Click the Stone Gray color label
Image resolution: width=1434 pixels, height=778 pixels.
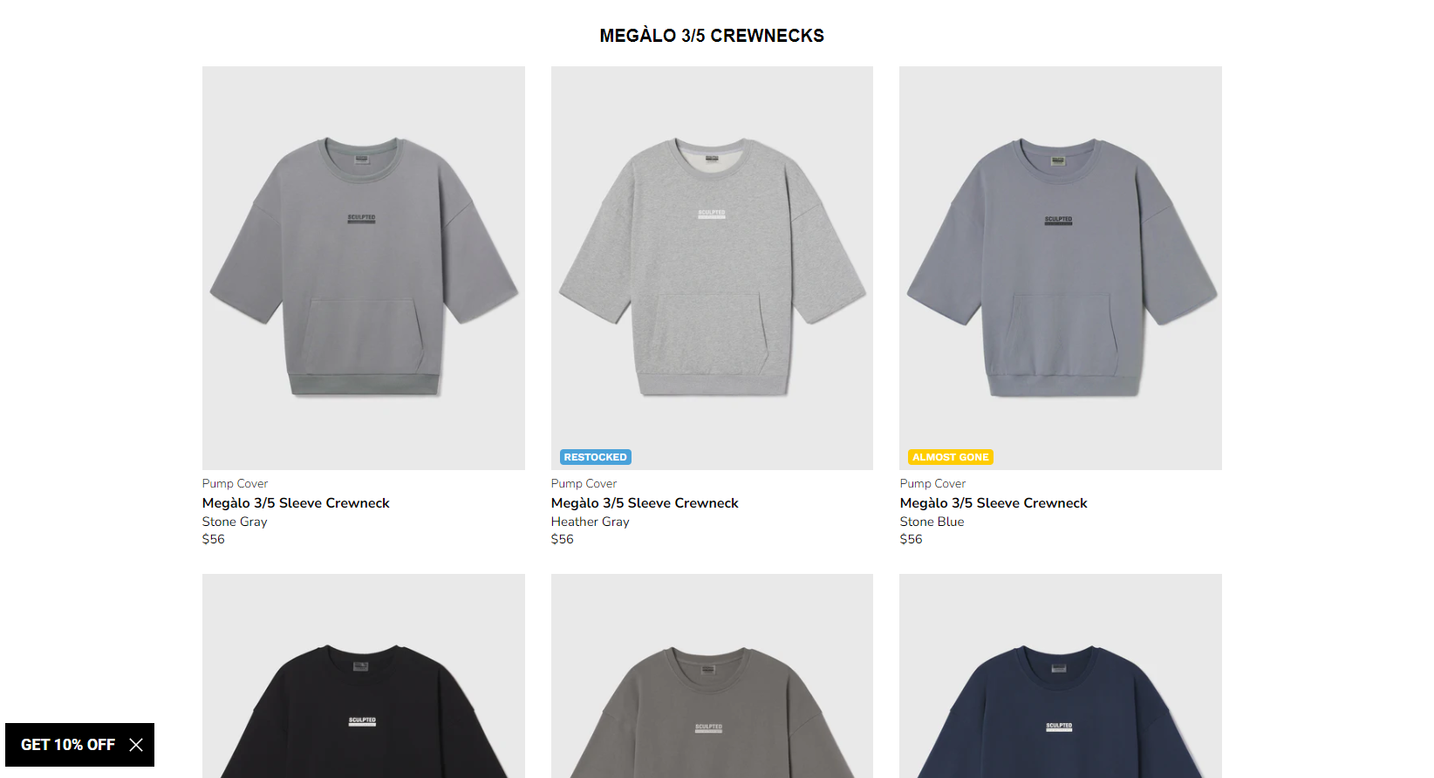click(x=235, y=522)
